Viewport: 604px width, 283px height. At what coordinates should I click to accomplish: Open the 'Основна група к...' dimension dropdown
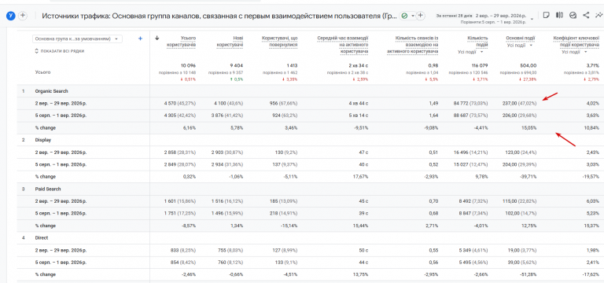(x=77, y=39)
